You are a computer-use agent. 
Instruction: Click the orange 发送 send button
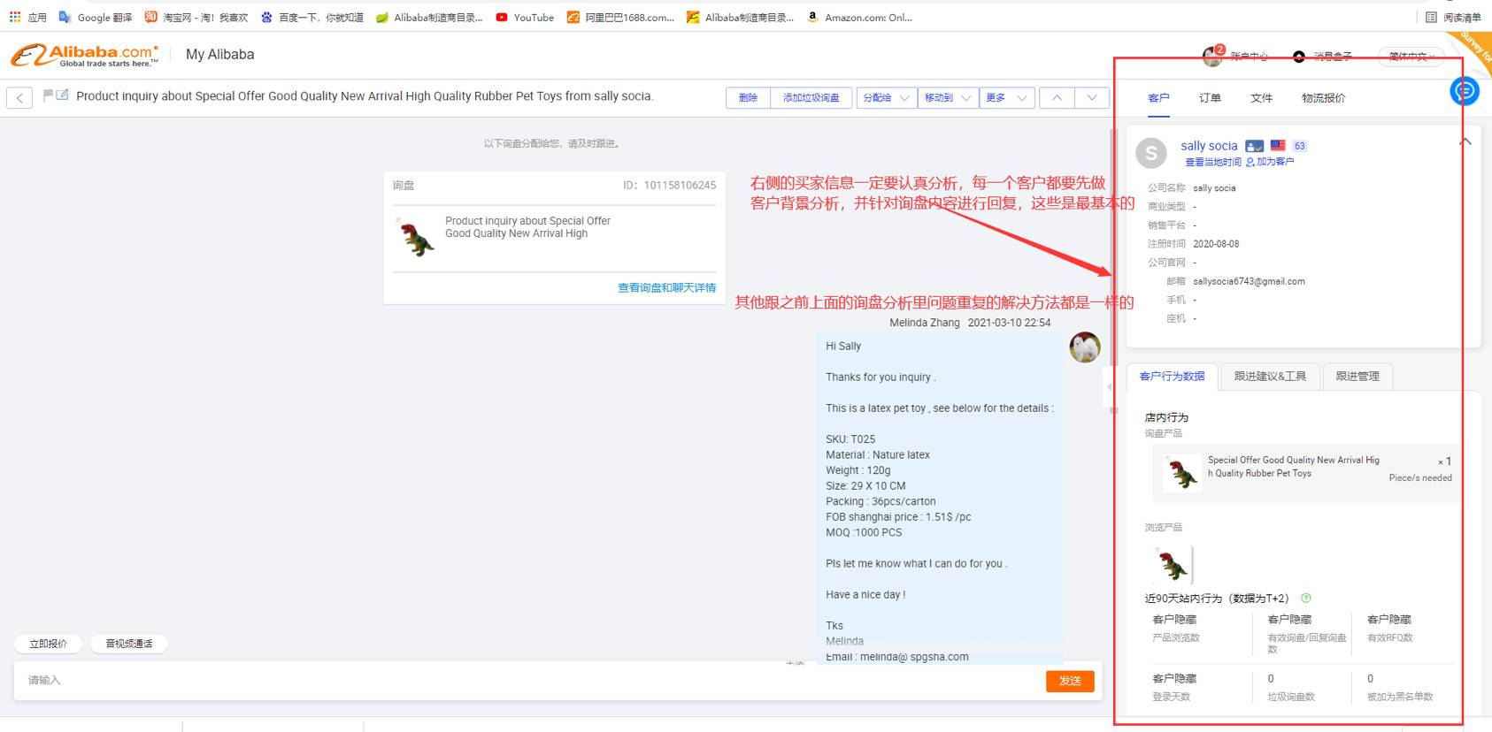pyautogui.click(x=1070, y=681)
